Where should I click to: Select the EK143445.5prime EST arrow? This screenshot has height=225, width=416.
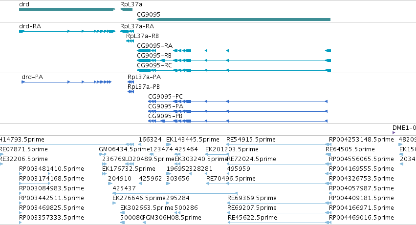point(169,144)
